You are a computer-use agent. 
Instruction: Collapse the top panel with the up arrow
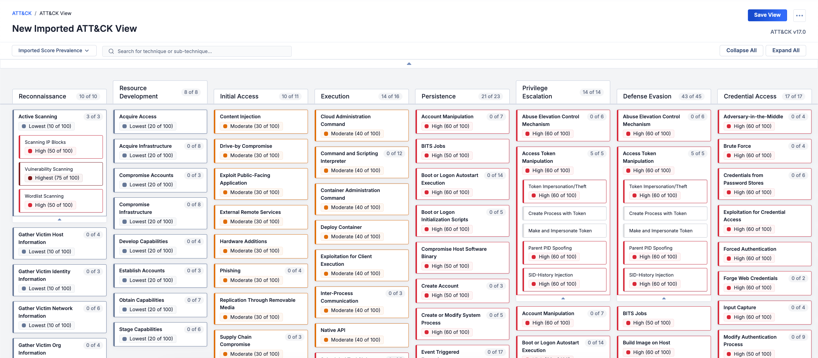[409, 64]
